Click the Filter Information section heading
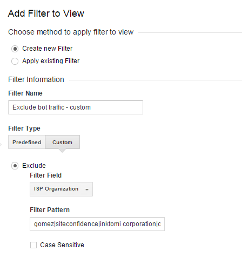The image size is (242, 258). tap(36, 79)
